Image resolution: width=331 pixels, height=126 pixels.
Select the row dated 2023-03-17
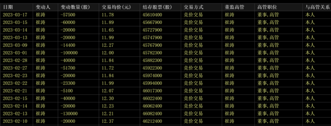click(x=165, y=15)
